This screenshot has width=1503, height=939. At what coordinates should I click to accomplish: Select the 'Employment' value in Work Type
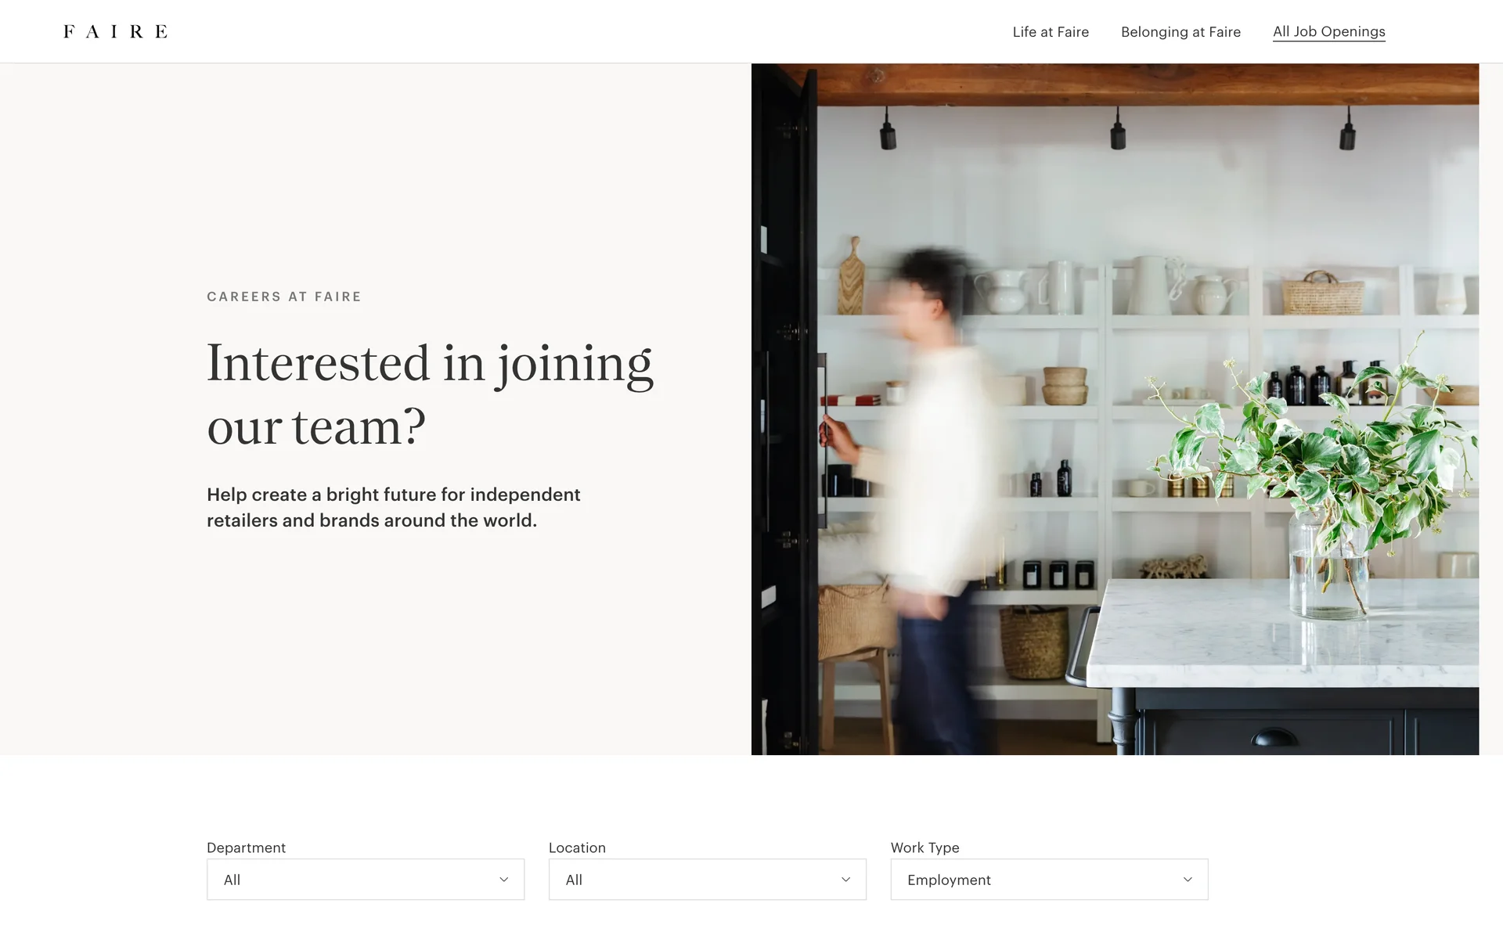pos(949,880)
